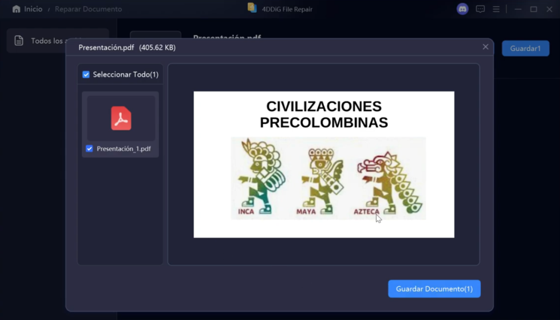560x320 pixels.
Task: Open the Discord community icon
Action: point(463,9)
